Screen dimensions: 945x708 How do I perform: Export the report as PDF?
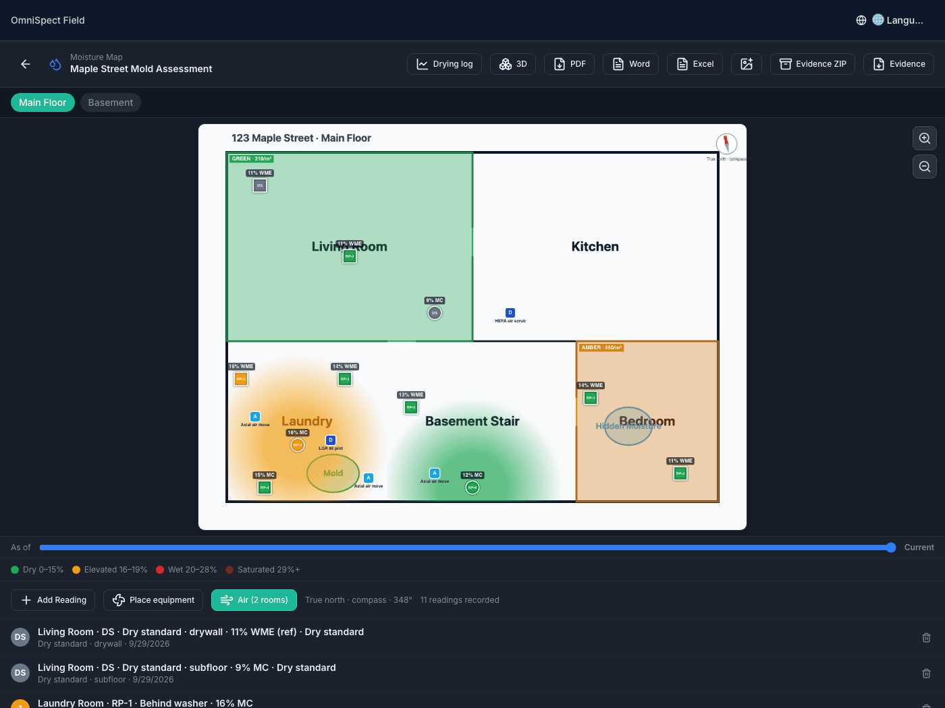click(x=570, y=64)
